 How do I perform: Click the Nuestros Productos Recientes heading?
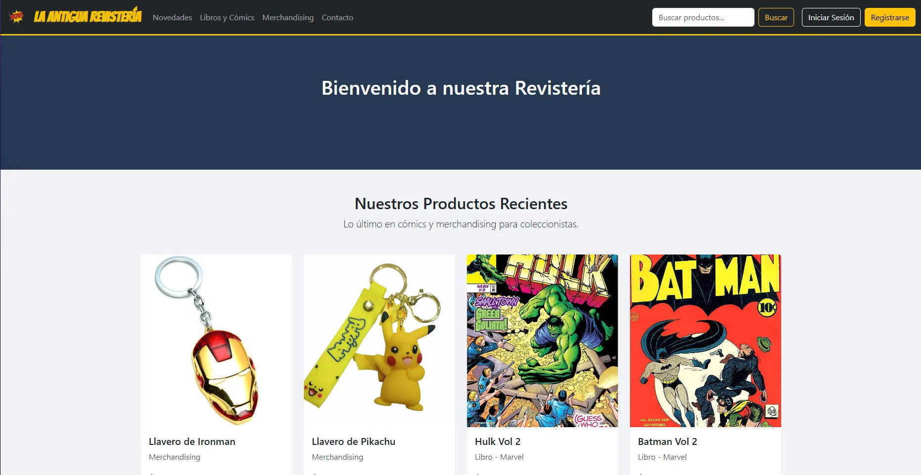460,204
